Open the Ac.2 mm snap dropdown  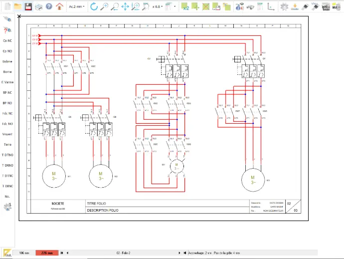(76, 7)
